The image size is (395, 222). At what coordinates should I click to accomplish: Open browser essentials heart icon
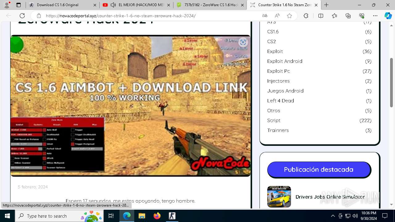click(362, 16)
